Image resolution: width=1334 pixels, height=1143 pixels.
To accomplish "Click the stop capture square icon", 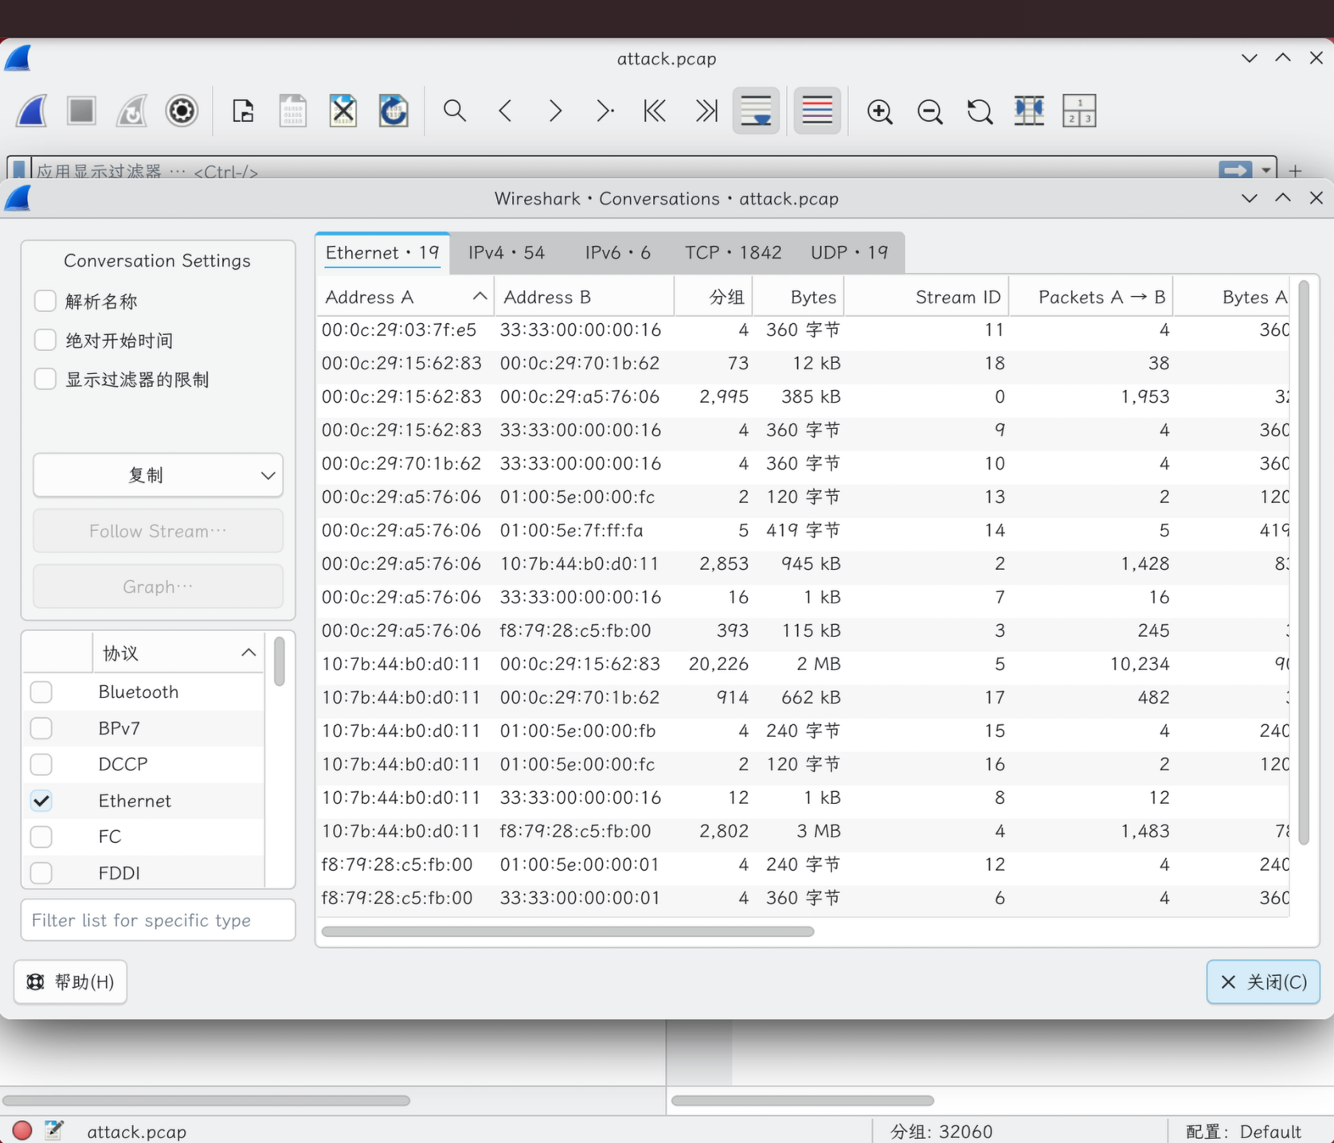I will [81, 111].
